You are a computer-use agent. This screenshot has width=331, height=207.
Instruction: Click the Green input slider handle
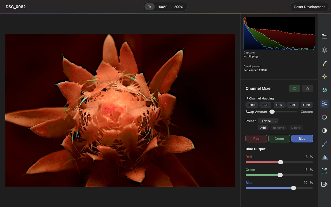pos(280,175)
